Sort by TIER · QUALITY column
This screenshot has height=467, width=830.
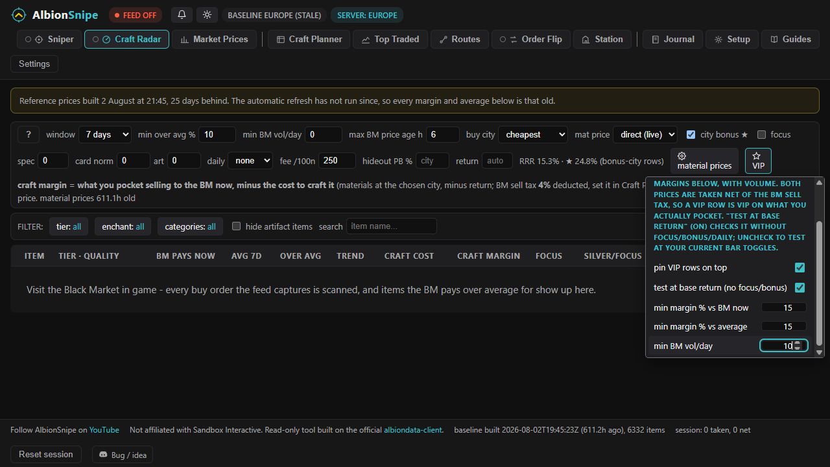pos(89,256)
